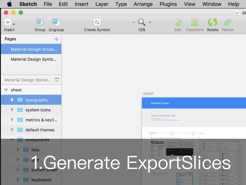Select the components layer row
This screenshot has width=246, height=185.
[x=31, y=140]
